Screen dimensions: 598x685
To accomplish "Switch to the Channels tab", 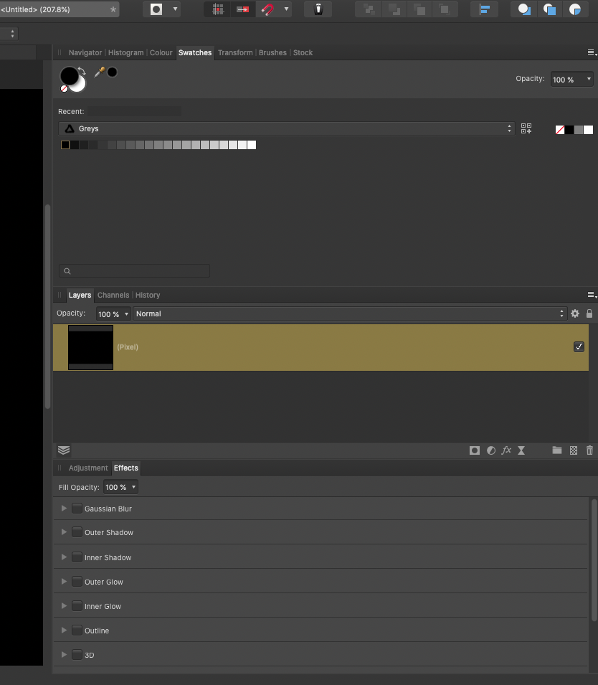I will [113, 295].
